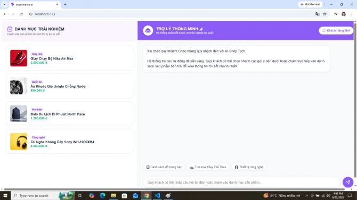The height and width of the screenshot is (200, 357).
Task: Click the Công nghệ category tag
Action: pos(38,137)
